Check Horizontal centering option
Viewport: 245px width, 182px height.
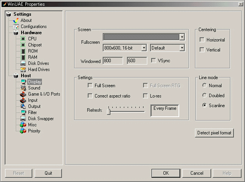[x=202, y=40]
